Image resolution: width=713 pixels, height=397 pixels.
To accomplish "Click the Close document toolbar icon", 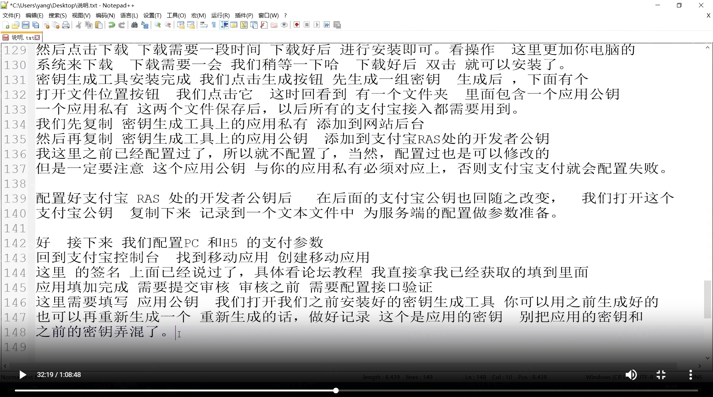I will [46, 25].
